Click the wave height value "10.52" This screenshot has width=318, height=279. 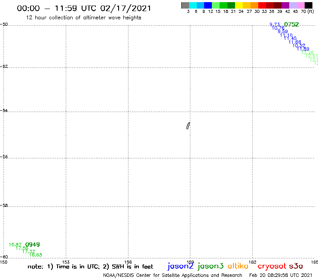[x=299, y=45]
